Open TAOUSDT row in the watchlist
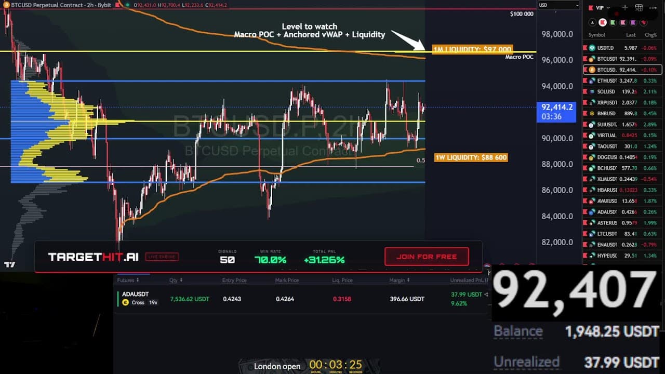The height and width of the screenshot is (374, 665). tap(623, 146)
